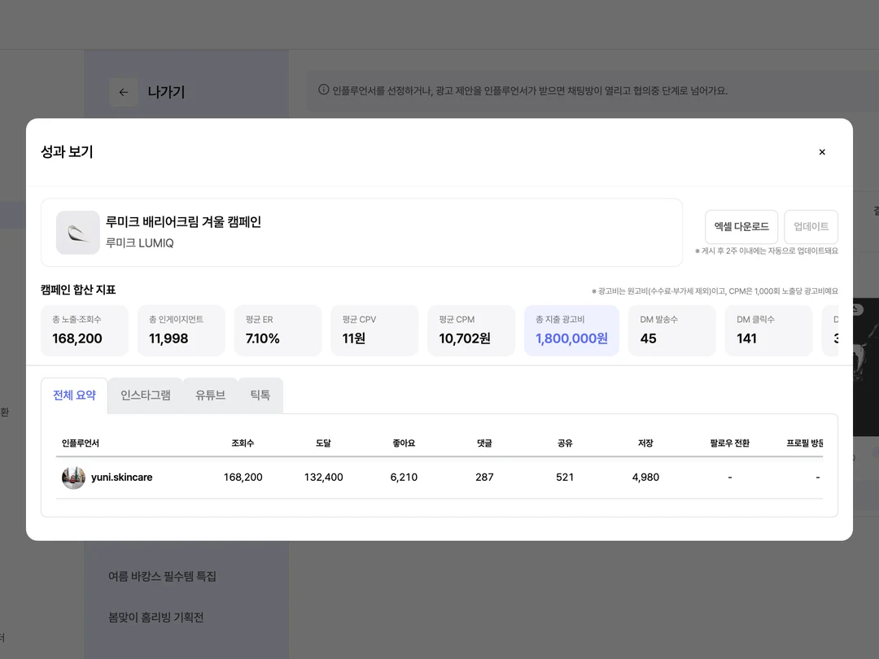Image resolution: width=879 pixels, height=659 pixels.
Task: Select the 총 노출·조회수 metric card
Action: (85, 330)
